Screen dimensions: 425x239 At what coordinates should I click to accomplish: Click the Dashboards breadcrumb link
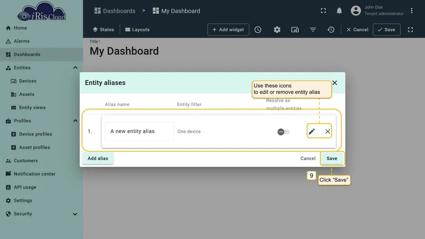pos(115,11)
